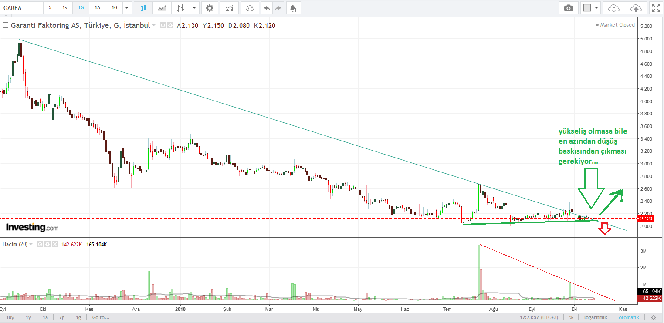
Task: Set time range to 1g
Action: [x=78, y=317]
